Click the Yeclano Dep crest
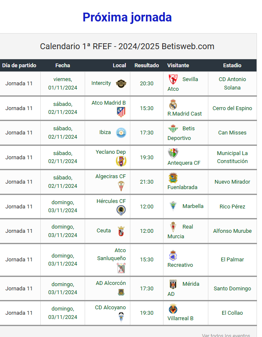This screenshot has height=337, width=262. point(121,161)
